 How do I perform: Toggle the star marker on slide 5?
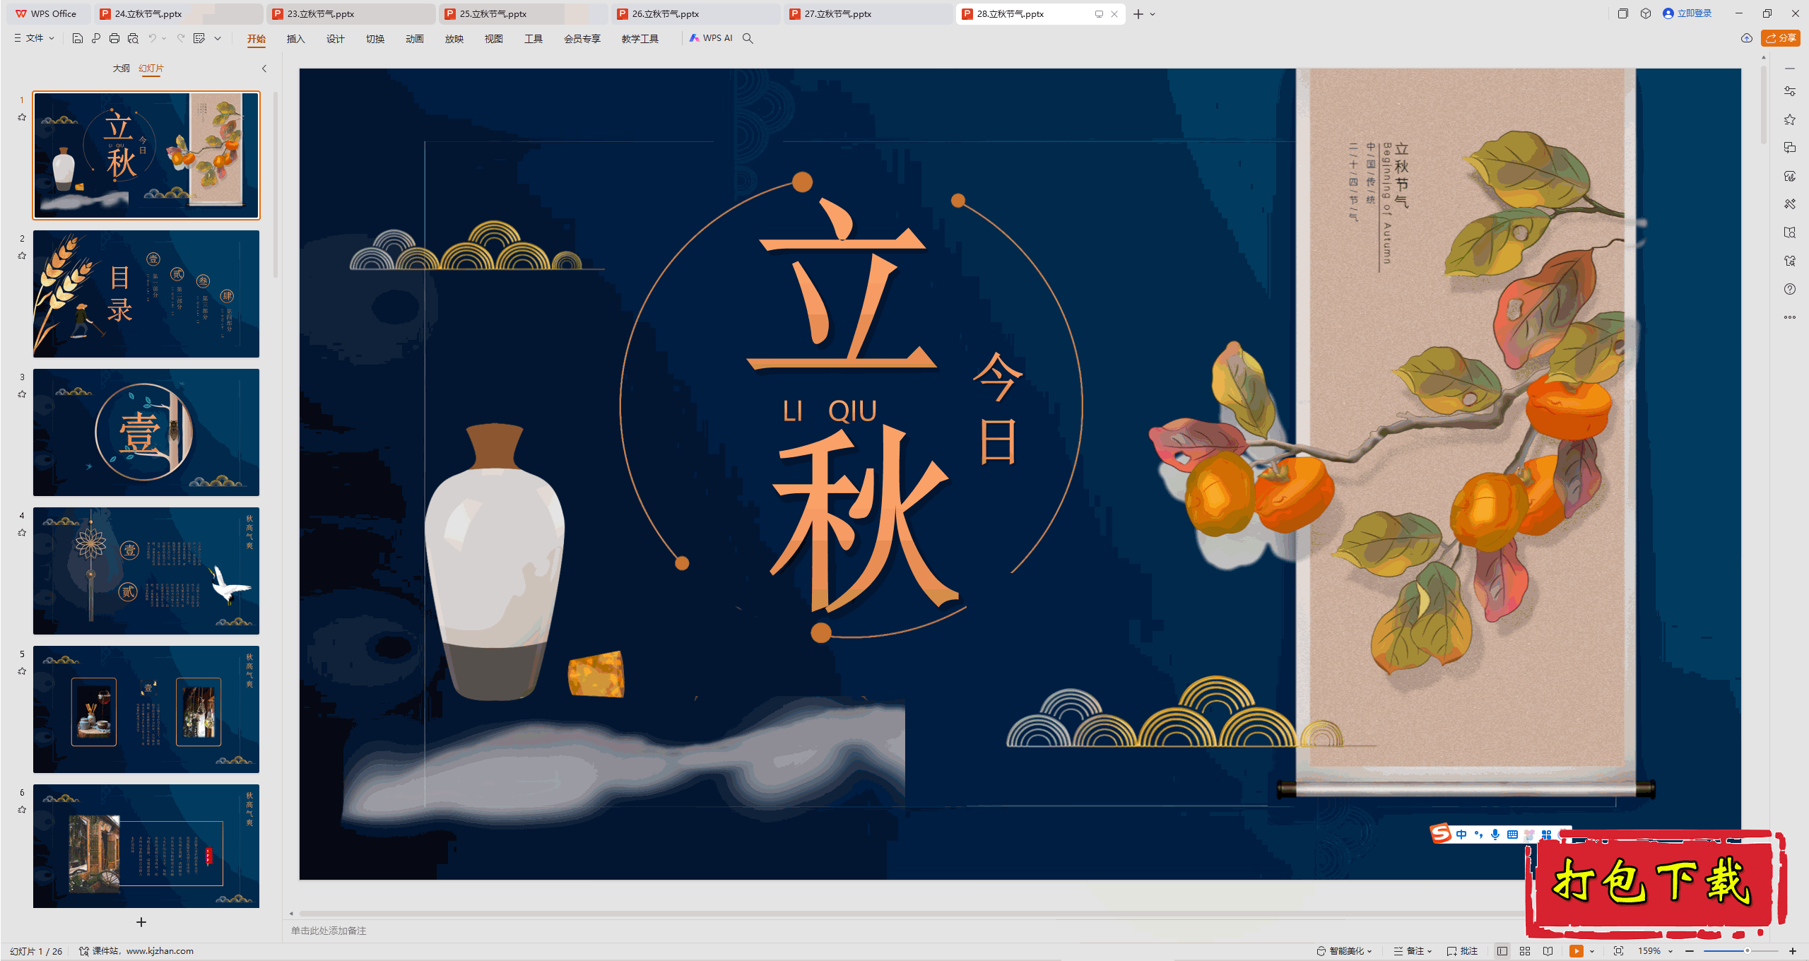[x=22, y=671]
